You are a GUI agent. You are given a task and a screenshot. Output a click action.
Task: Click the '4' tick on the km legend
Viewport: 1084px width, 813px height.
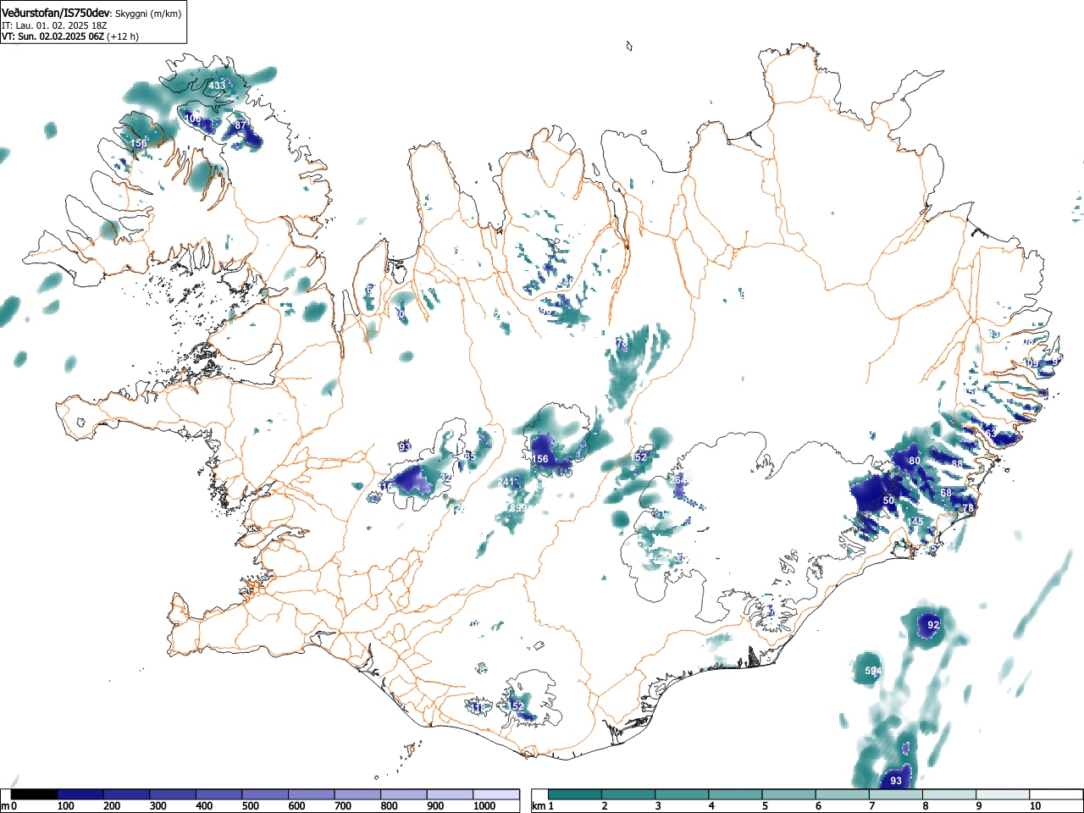click(711, 806)
